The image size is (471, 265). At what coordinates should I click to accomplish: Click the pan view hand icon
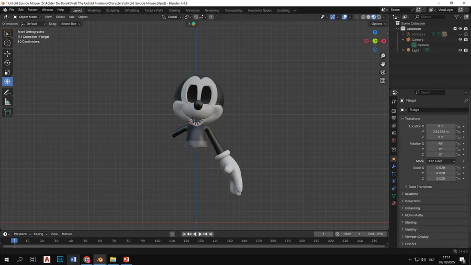click(x=383, y=64)
